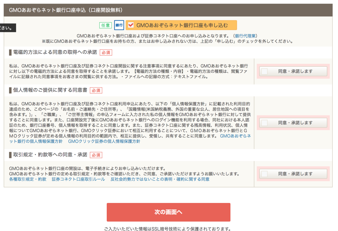The width and height of the screenshot is (338, 231).
Task: Click heading 個人情報のご提供に関する同意書
Action: [50, 90]
